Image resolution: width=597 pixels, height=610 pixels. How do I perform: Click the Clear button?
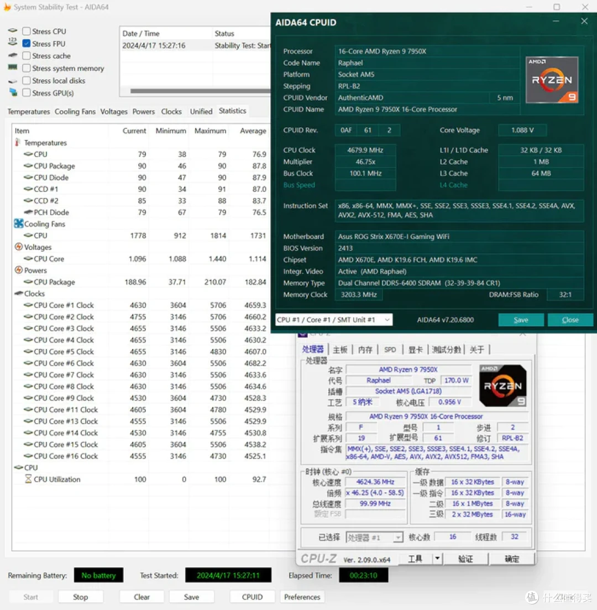click(x=142, y=597)
